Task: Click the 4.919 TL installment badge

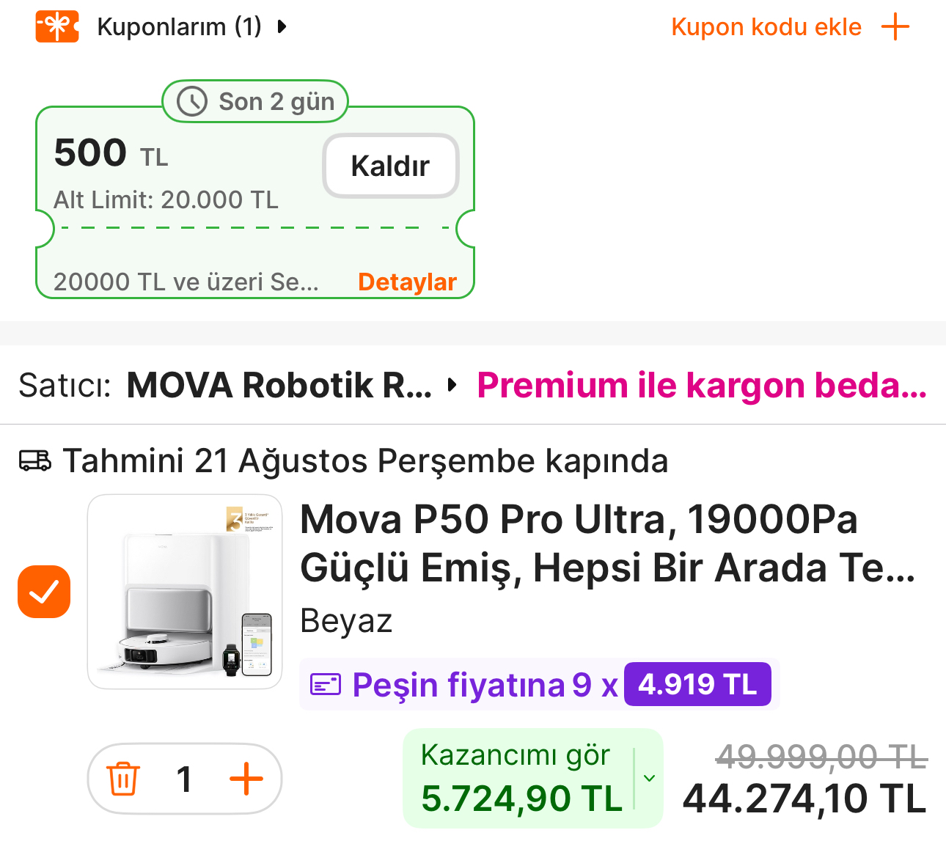Action: [x=697, y=684]
